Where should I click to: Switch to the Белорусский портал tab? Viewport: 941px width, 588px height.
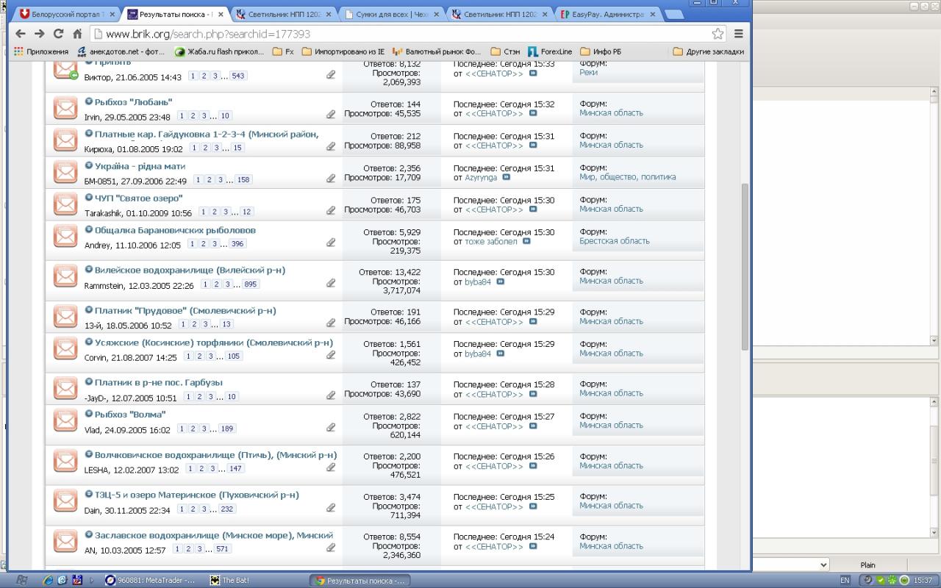pyautogui.click(x=67, y=14)
